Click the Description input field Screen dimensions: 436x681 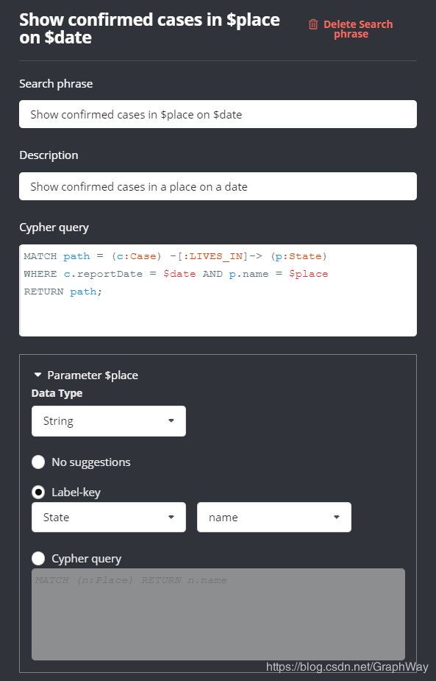click(218, 186)
